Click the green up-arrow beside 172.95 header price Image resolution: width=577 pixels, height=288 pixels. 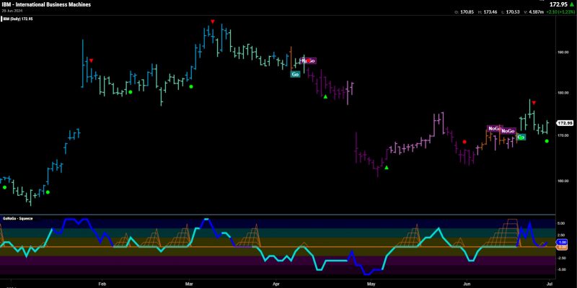point(572,4)
